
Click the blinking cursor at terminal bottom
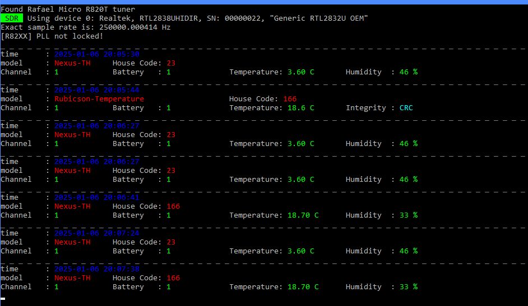pyautogui.click(x=3, y=299)
